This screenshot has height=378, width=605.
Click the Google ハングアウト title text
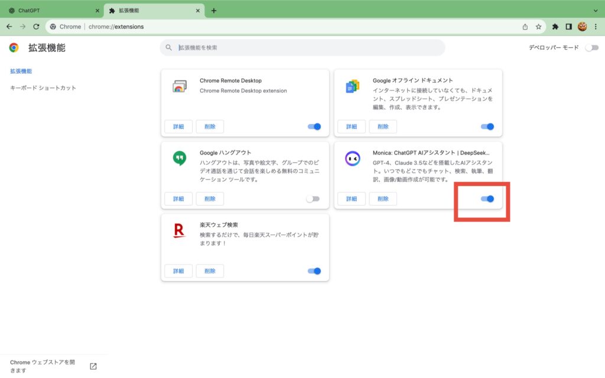[225, 153]
